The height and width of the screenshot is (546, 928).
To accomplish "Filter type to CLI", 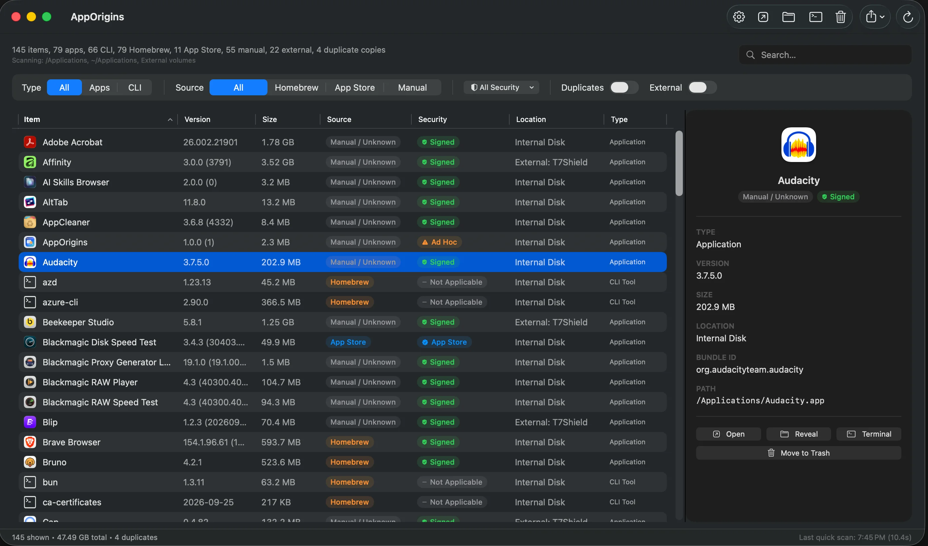I will [x=135, y=88].
